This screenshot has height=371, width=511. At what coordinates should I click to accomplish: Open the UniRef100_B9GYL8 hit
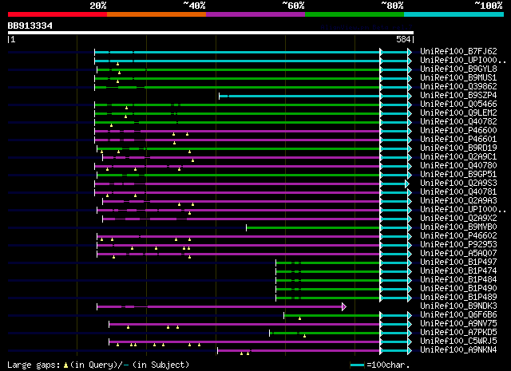pyautogui.click(x=458, y=69)
